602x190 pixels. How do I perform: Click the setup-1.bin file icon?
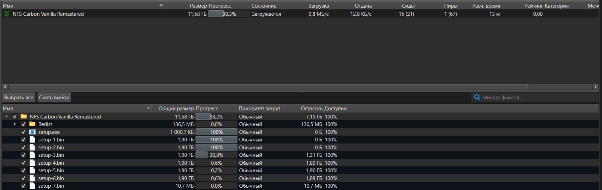[32, 139]
